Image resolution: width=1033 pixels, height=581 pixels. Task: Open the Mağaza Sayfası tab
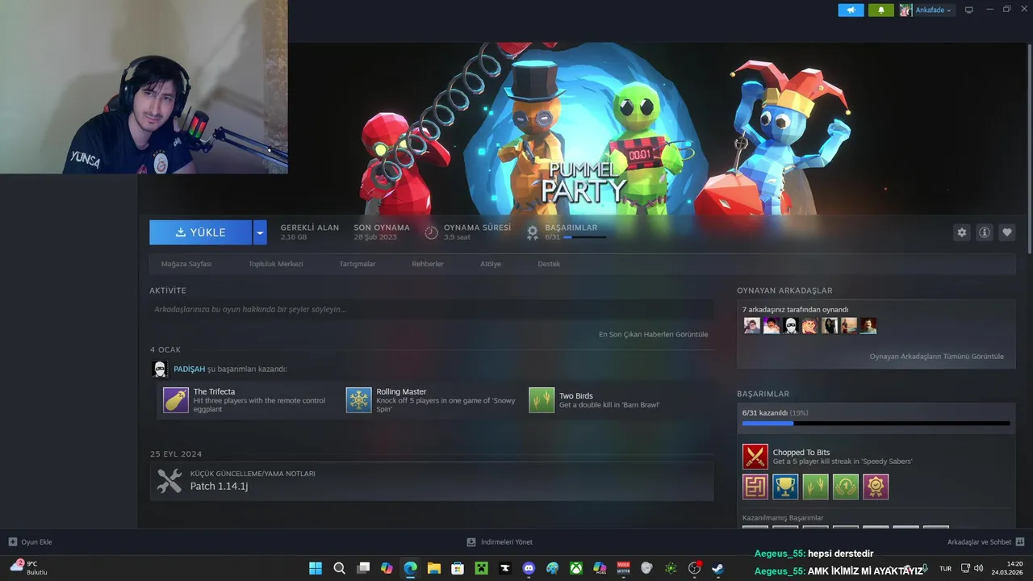tap(186, 264)
